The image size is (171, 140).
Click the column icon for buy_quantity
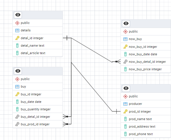pos(17,109)
